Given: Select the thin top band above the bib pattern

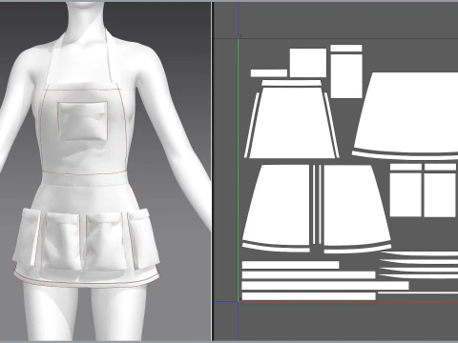Looking at the screenshot, I should click(291, 83).
